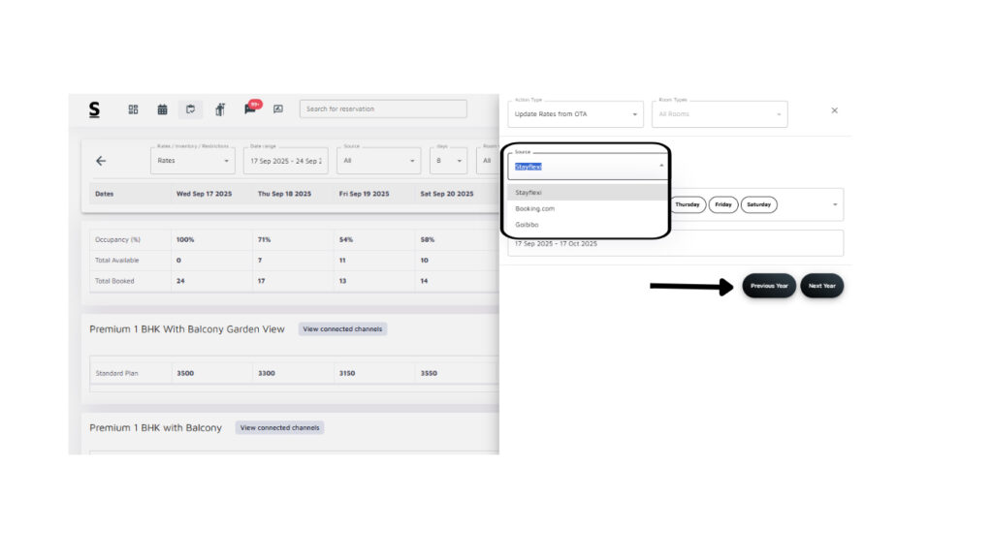Expand the days count dropdown
The height and width of the screenshot is (558, 993).
pos(448,161)
